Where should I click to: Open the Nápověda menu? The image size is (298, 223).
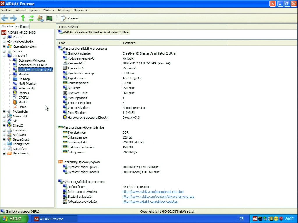81,10
